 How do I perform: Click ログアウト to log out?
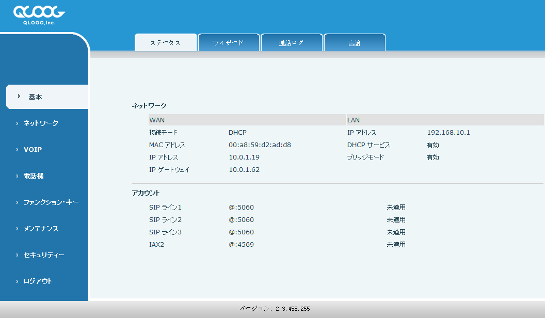tap(37, 281)
